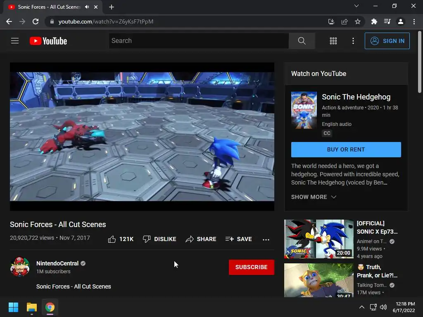This screenshot has height=317, width=423.
Task: Save the video to a playlist
Action: pyautogui.click(x=238, y=239)
